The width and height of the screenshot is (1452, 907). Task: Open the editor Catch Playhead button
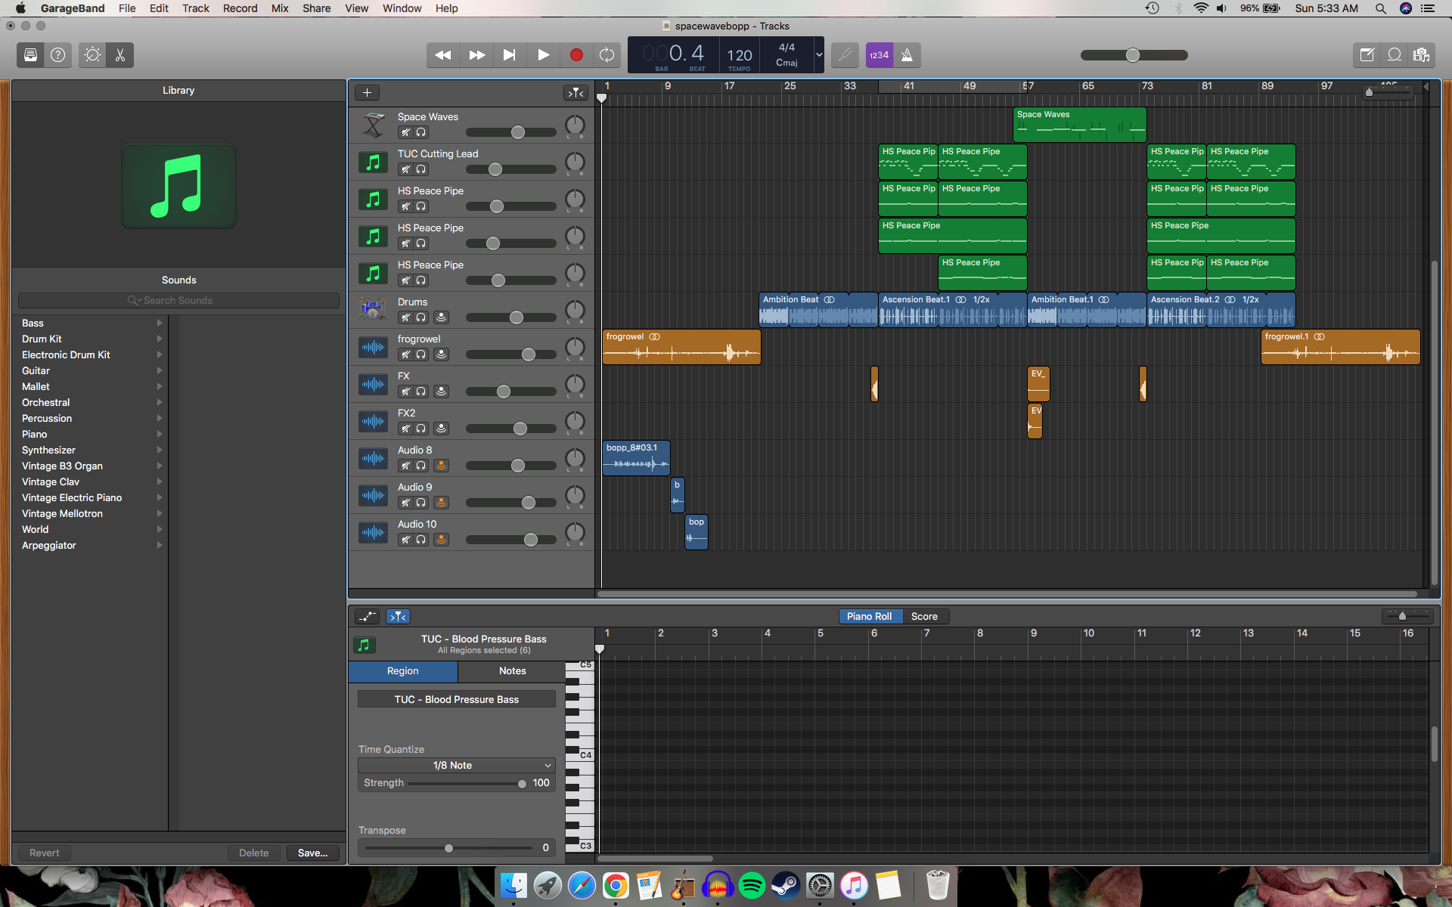point(398,617)
